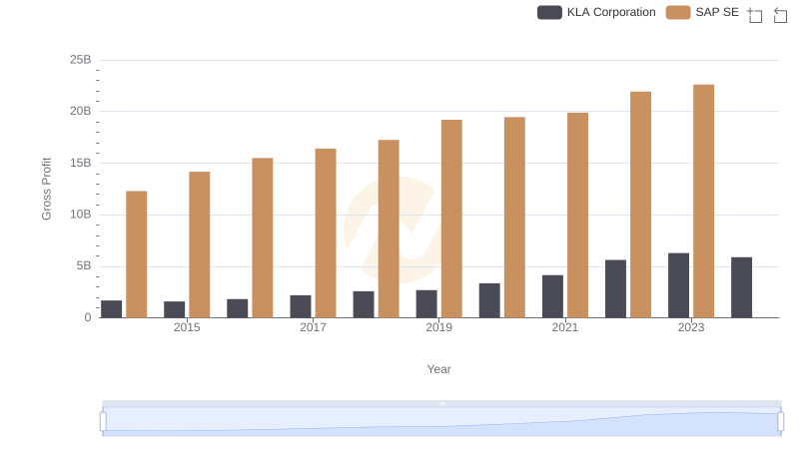Image resolution: width=799 pixels, height=460 pixels.
Task: Click the 2019 x-axis label
Action: pyautogui.click(x=438, y=327)
